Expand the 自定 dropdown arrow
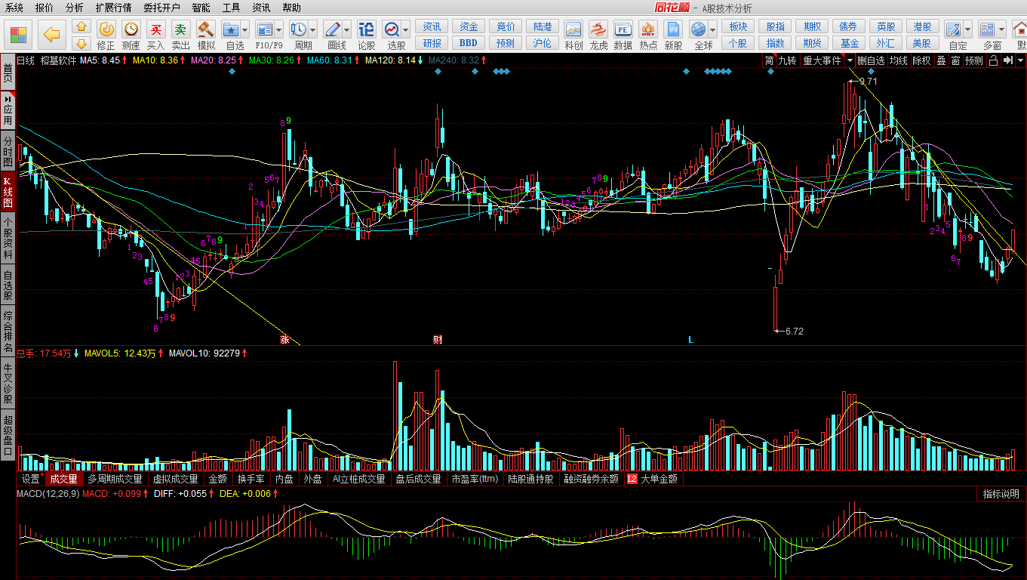Image resolution: width=1027 pixels, height=580 pixels. coord(968,30)
